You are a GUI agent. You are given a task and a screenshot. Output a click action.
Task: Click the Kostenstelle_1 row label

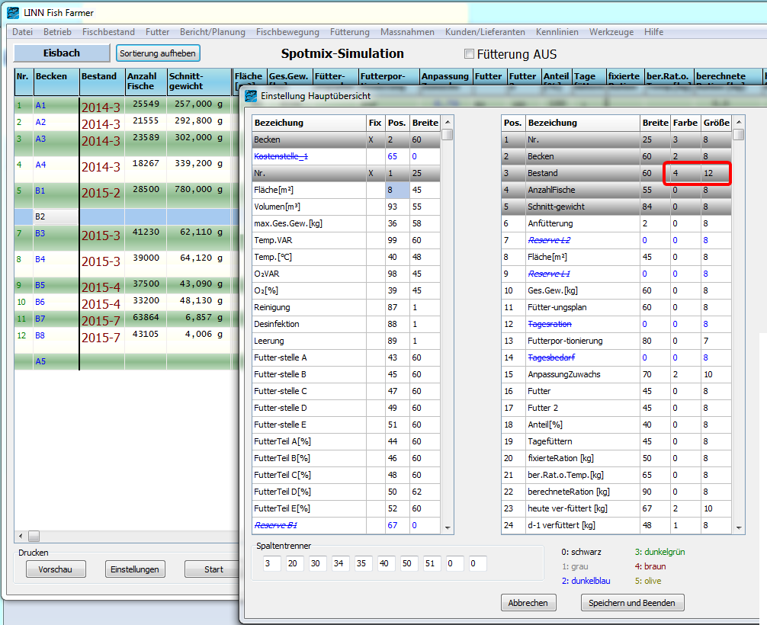pos(281,156)
